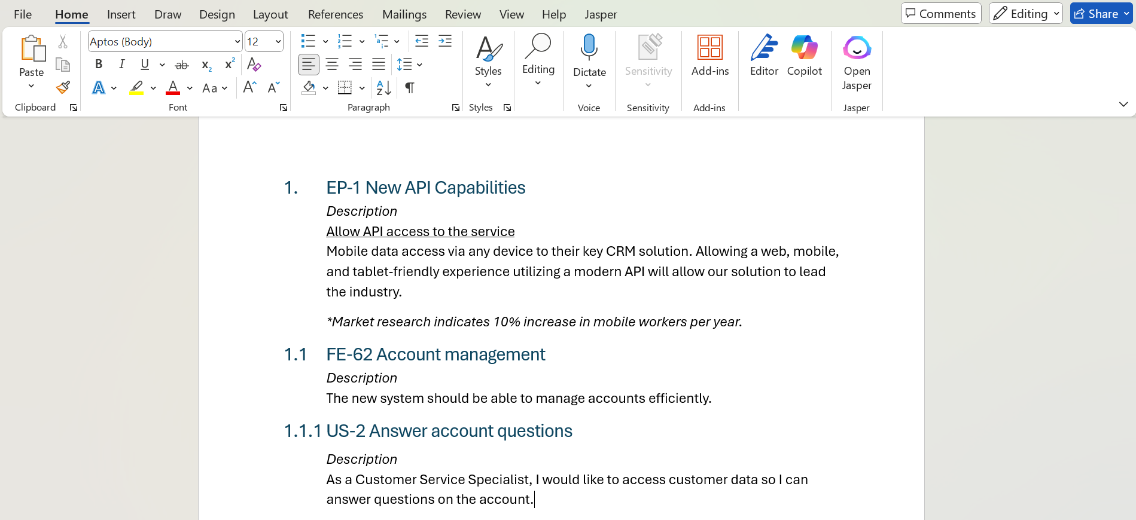Apply shading to paragraph
The width and height of the screenshot is (1136, 520).
pos(309,88)
